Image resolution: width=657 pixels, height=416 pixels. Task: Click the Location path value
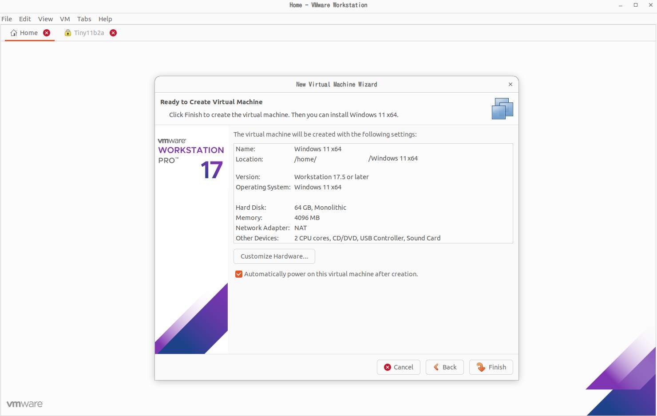point(356,159)
